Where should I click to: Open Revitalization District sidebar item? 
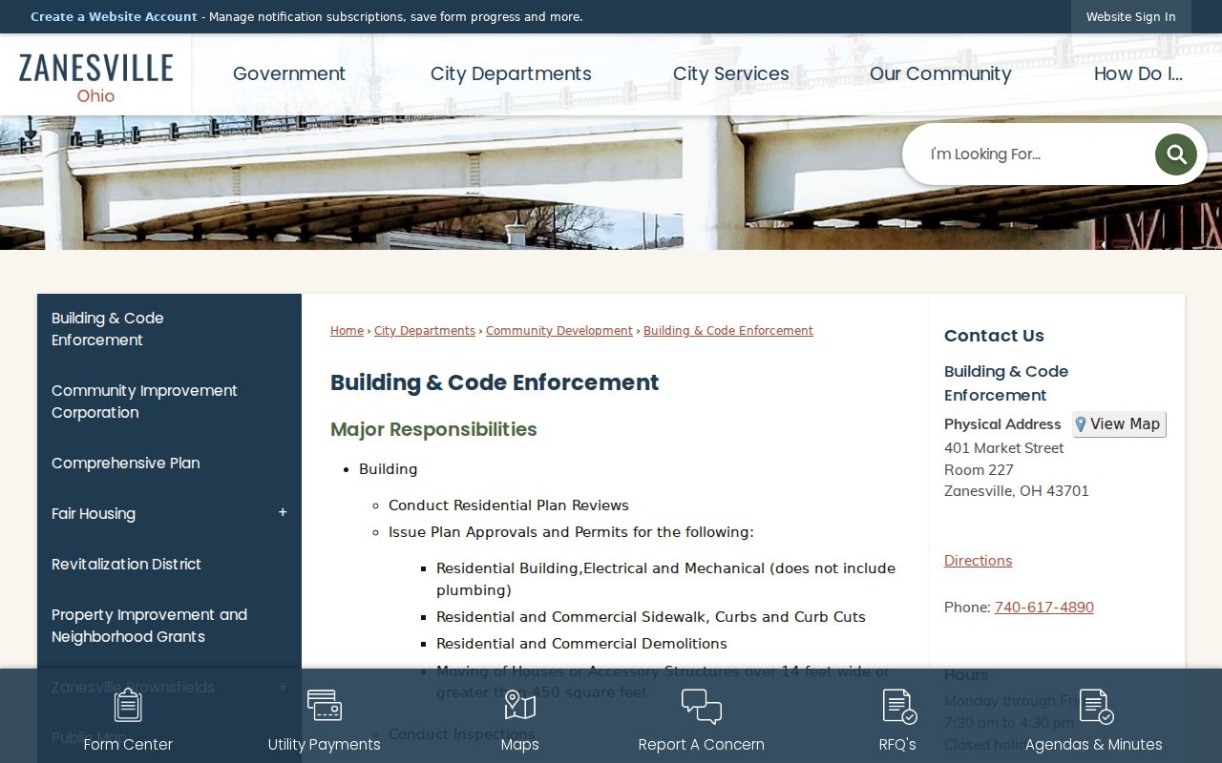pos(169,565)
